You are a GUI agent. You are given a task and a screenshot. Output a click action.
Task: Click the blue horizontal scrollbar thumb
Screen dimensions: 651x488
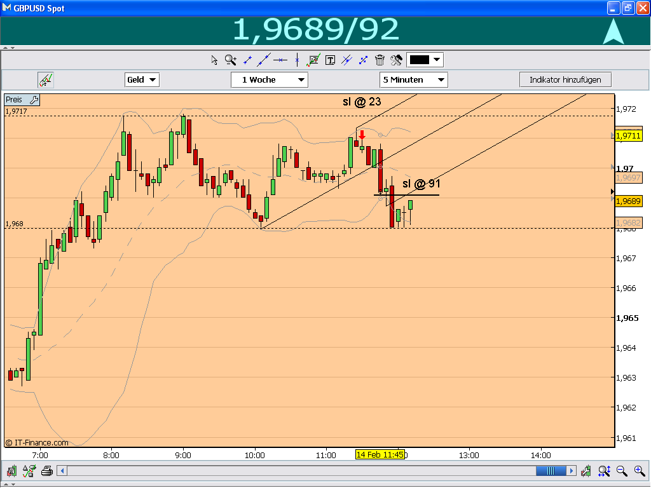click(551, 471)
